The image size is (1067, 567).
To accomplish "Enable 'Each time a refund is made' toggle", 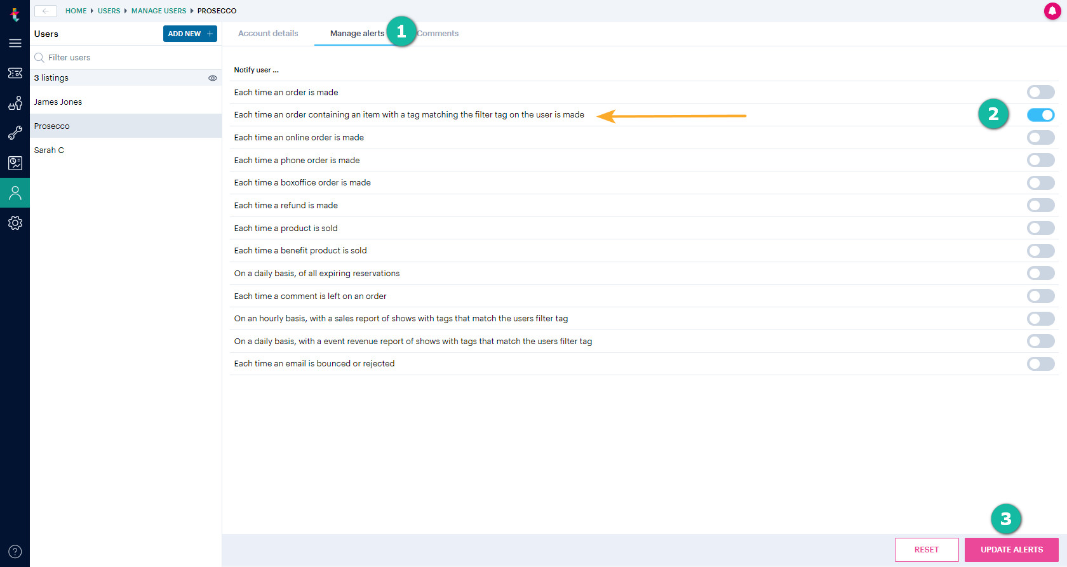I will pyautogui.click(x=1040, y=205).
